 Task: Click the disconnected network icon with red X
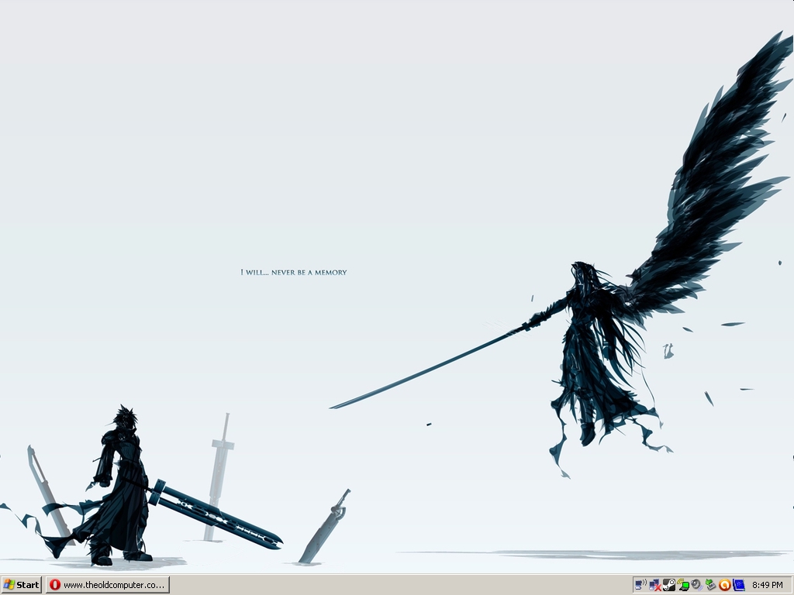pyautogui.click(x=654, y=585)
